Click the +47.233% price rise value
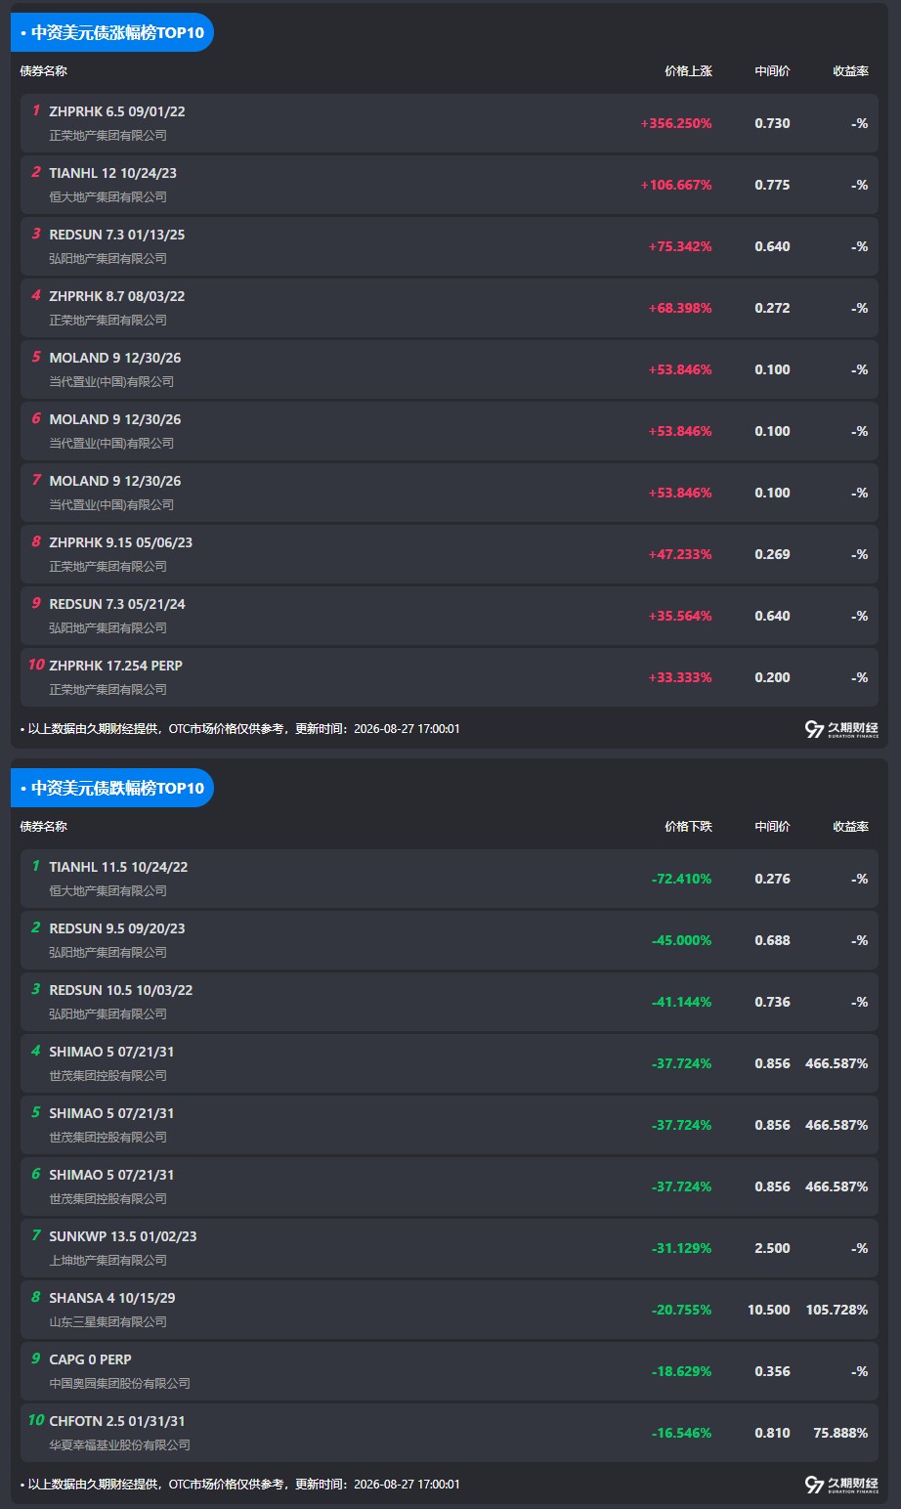The image size is (901, 1509). tap(680, 555)
